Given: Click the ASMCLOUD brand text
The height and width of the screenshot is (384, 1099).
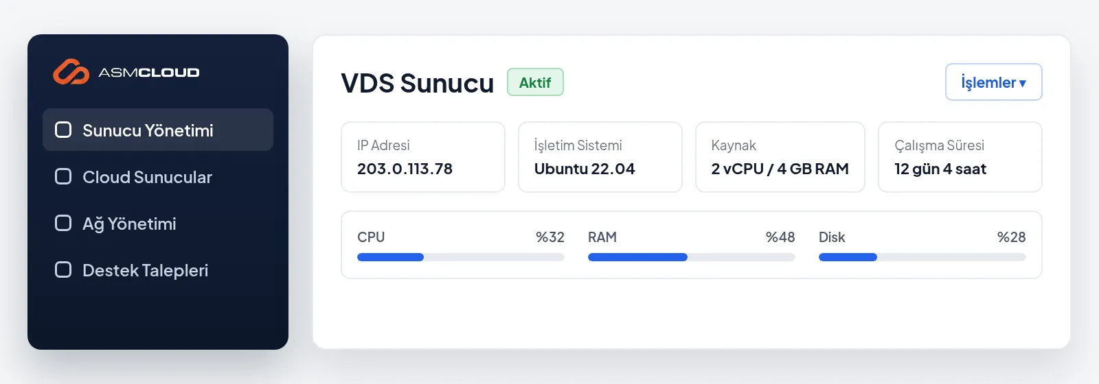Looking at the screenshot, I should pos(149,72).
